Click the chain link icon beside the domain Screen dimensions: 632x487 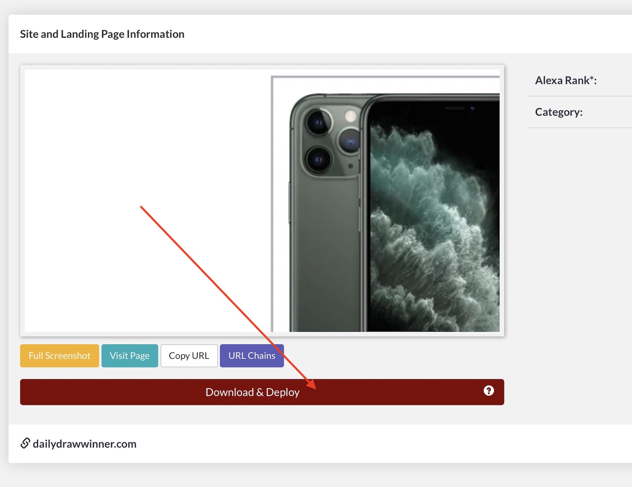point(25,443)
